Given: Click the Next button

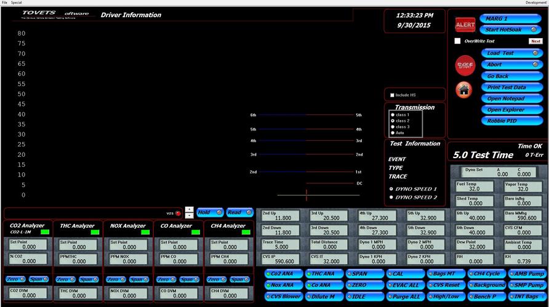Looking at the screenshot, I should [535, 41].
